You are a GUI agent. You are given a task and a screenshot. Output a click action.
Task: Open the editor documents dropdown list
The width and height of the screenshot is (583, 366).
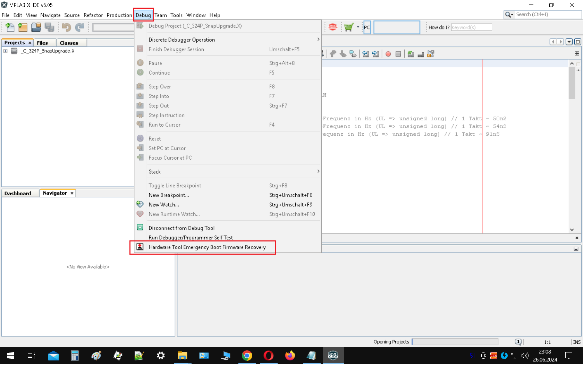click(x=569, y=42)
